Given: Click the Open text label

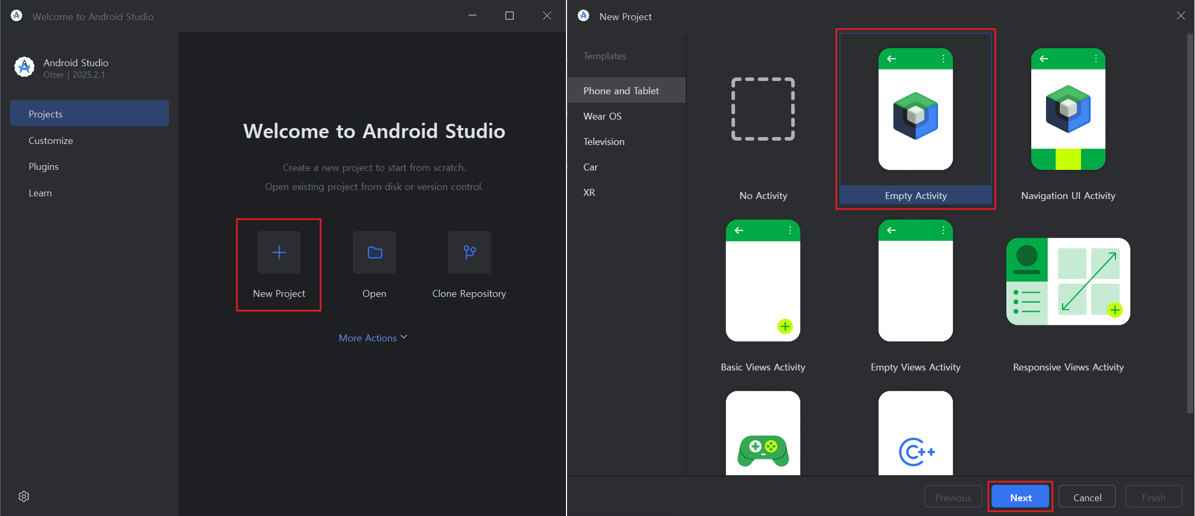Looking at the screenshot, I should pyautogui.click(x=374, y=293).
